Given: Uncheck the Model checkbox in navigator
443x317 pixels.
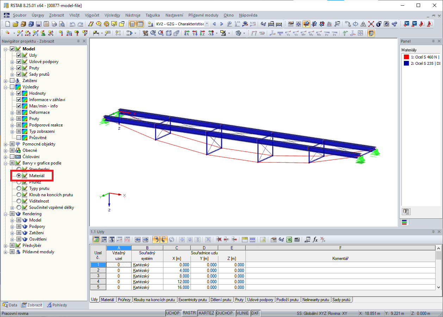Looking at the screenshot, I should (12, 49).
